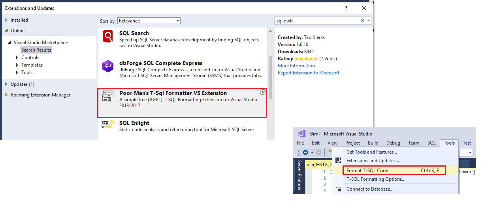Collapse the Online category
The width and height of the screenshot is (484, 204).
point(6,31)
